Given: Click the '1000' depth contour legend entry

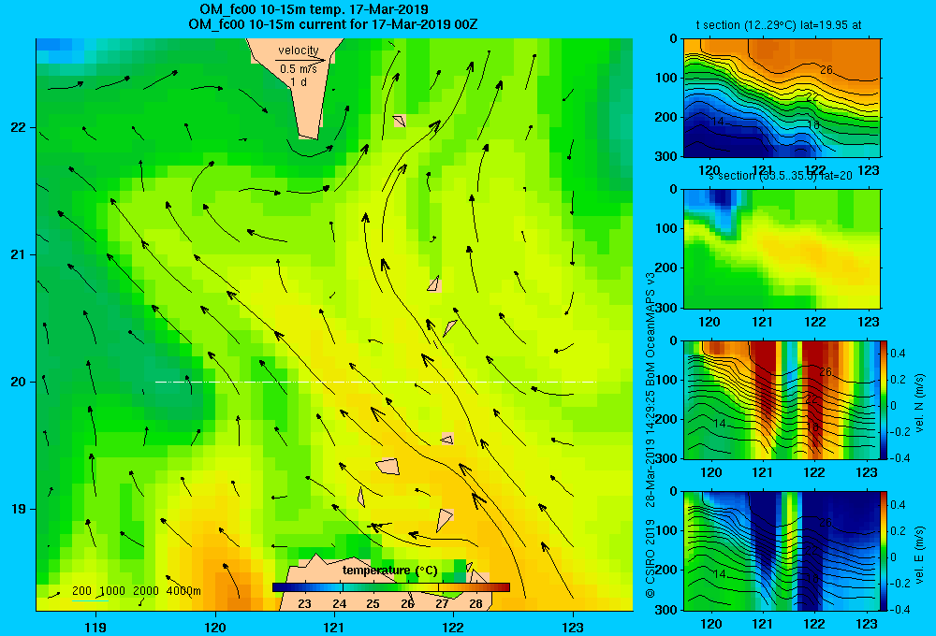Looking at the screenshot, I should [x=112, y=591].
